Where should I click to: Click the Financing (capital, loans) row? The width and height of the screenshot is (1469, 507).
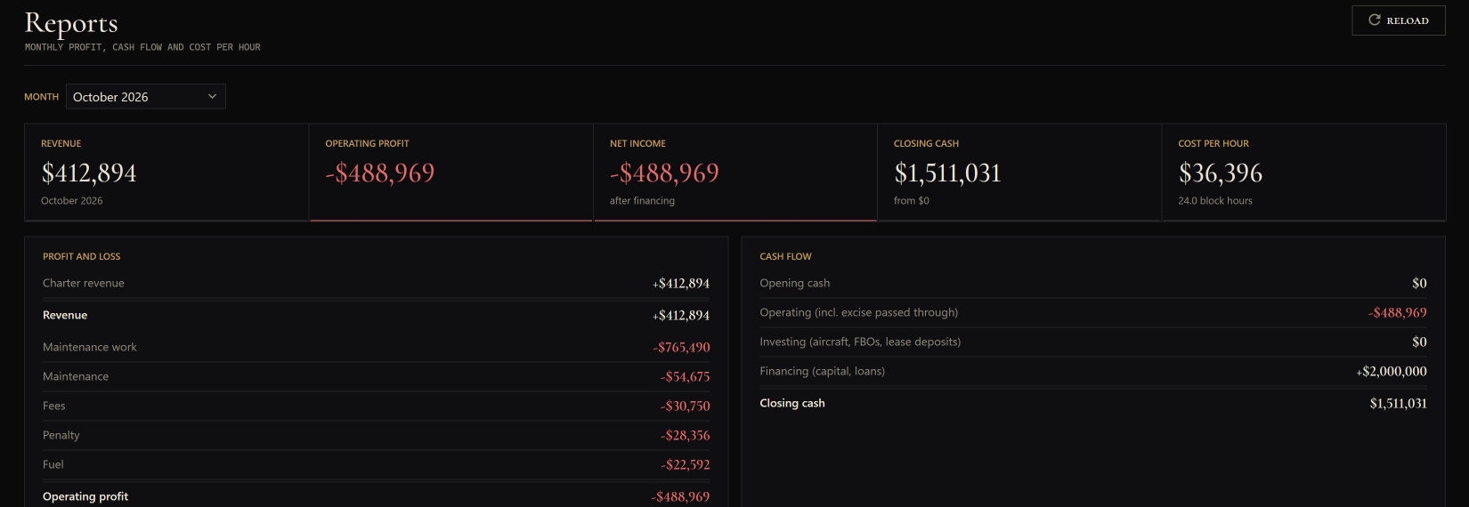[1093, 371]
